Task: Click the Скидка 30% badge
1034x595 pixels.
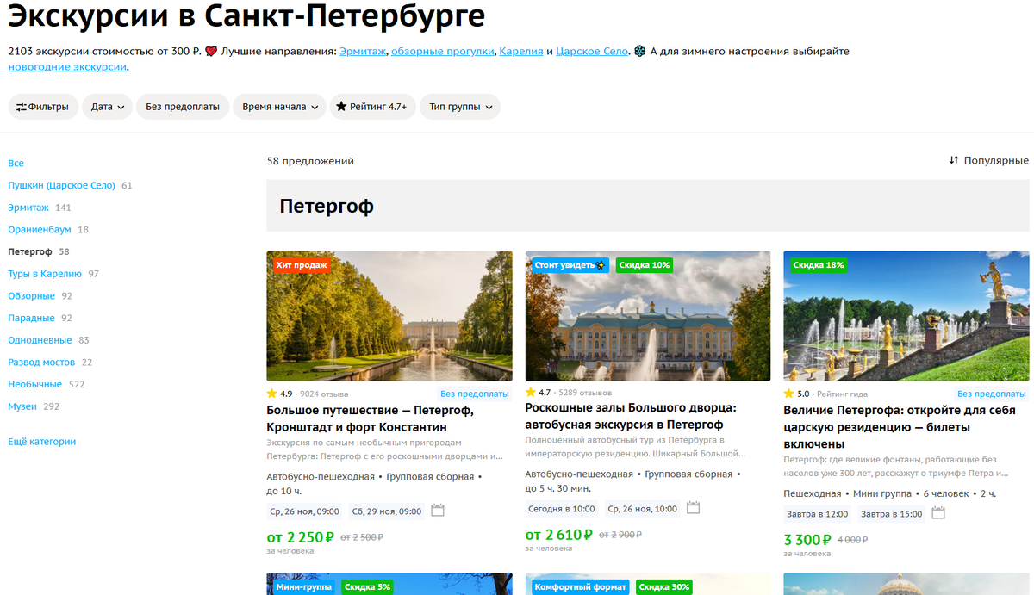Action: point(665,587)
